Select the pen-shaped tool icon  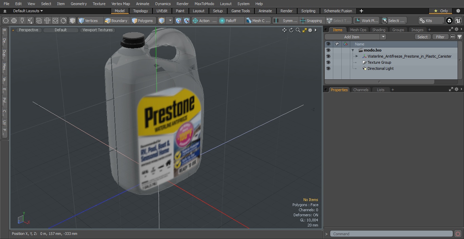[x=22, y=21]
